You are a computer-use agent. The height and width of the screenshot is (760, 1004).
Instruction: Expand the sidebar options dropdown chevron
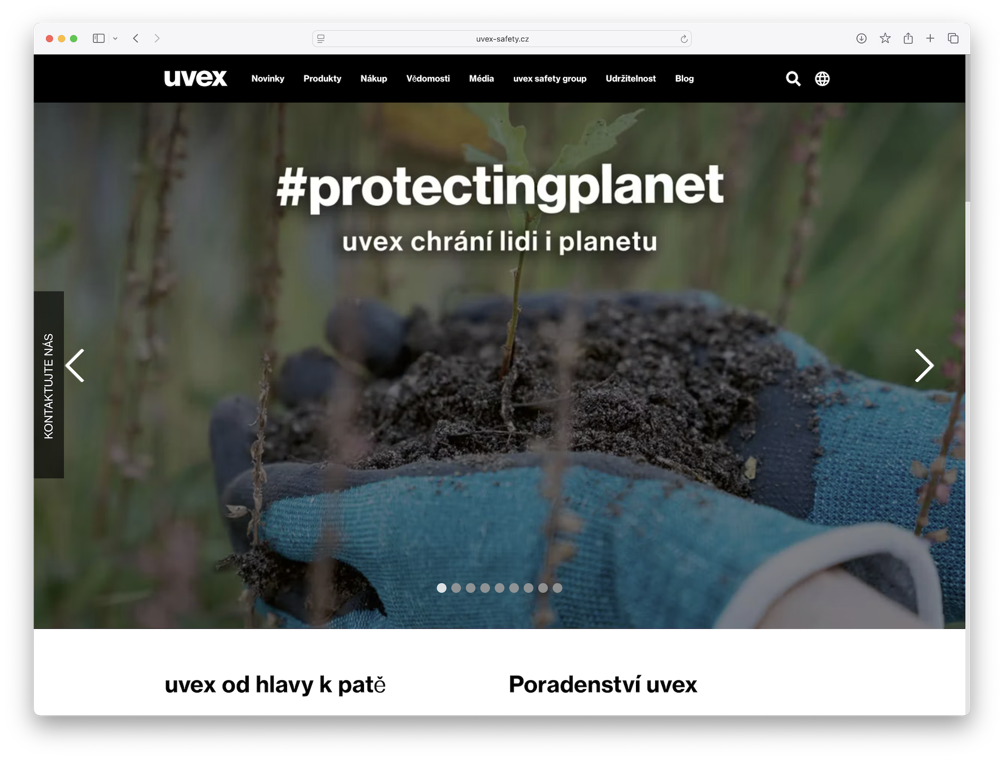click(115, 38)
